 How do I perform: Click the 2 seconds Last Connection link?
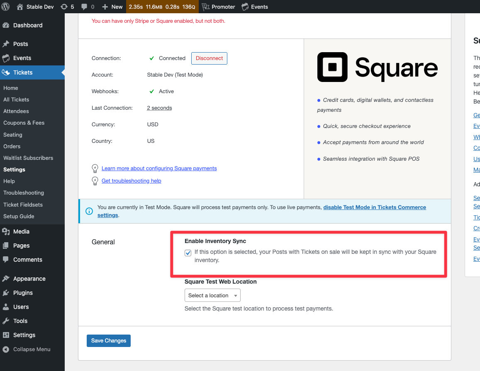click(159, 108)
